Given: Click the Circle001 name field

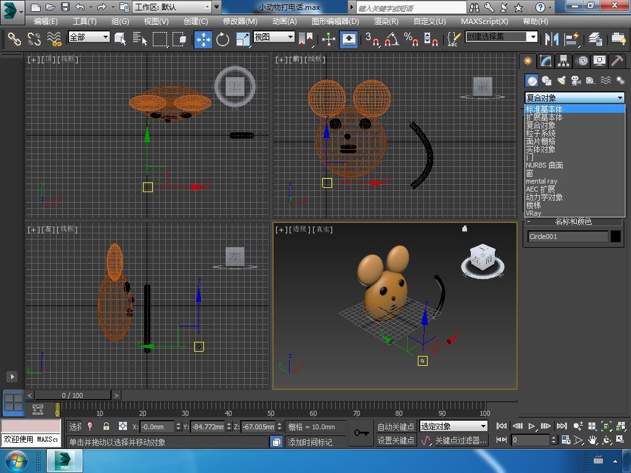Looking at the screenshot, I should tap(568, 236).
